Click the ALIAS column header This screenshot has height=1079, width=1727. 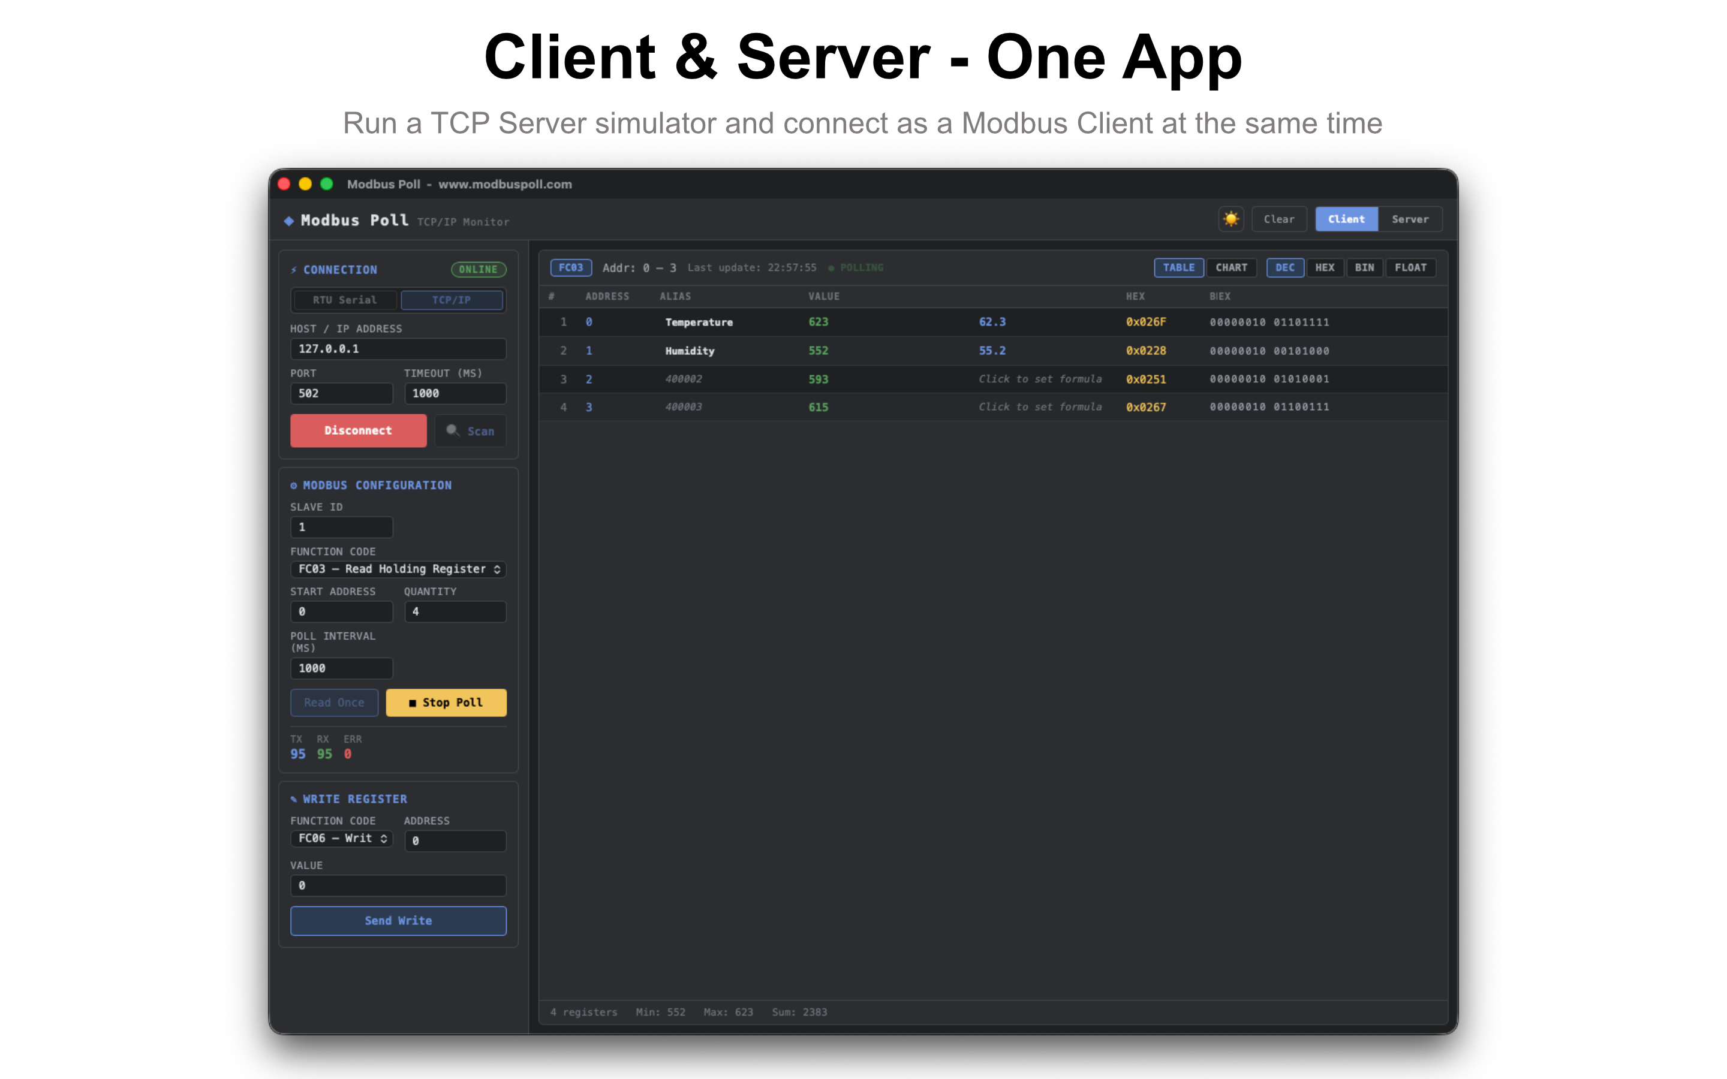pos(675,296)
